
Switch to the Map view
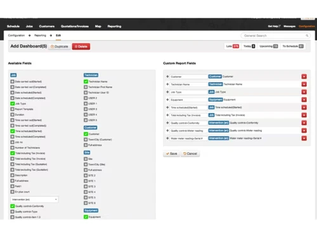coord(98,26)
